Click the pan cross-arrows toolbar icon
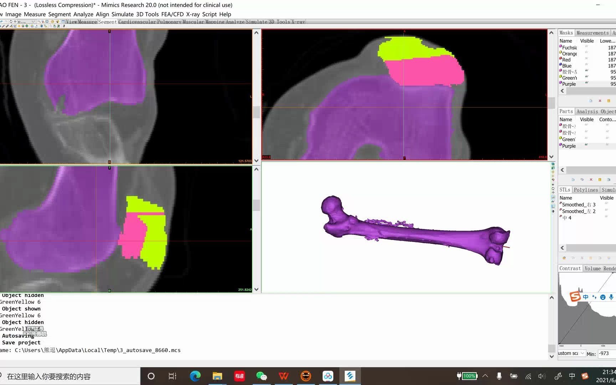This screenshot has width=616, height=385. [15, 22]
